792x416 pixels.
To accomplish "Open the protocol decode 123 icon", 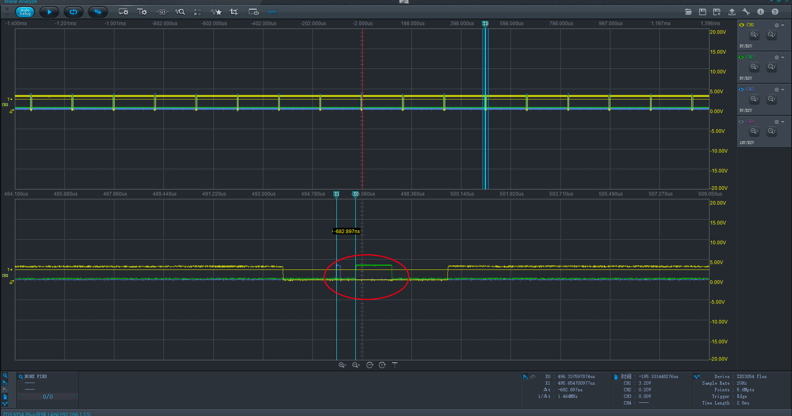I will (162, 12).
